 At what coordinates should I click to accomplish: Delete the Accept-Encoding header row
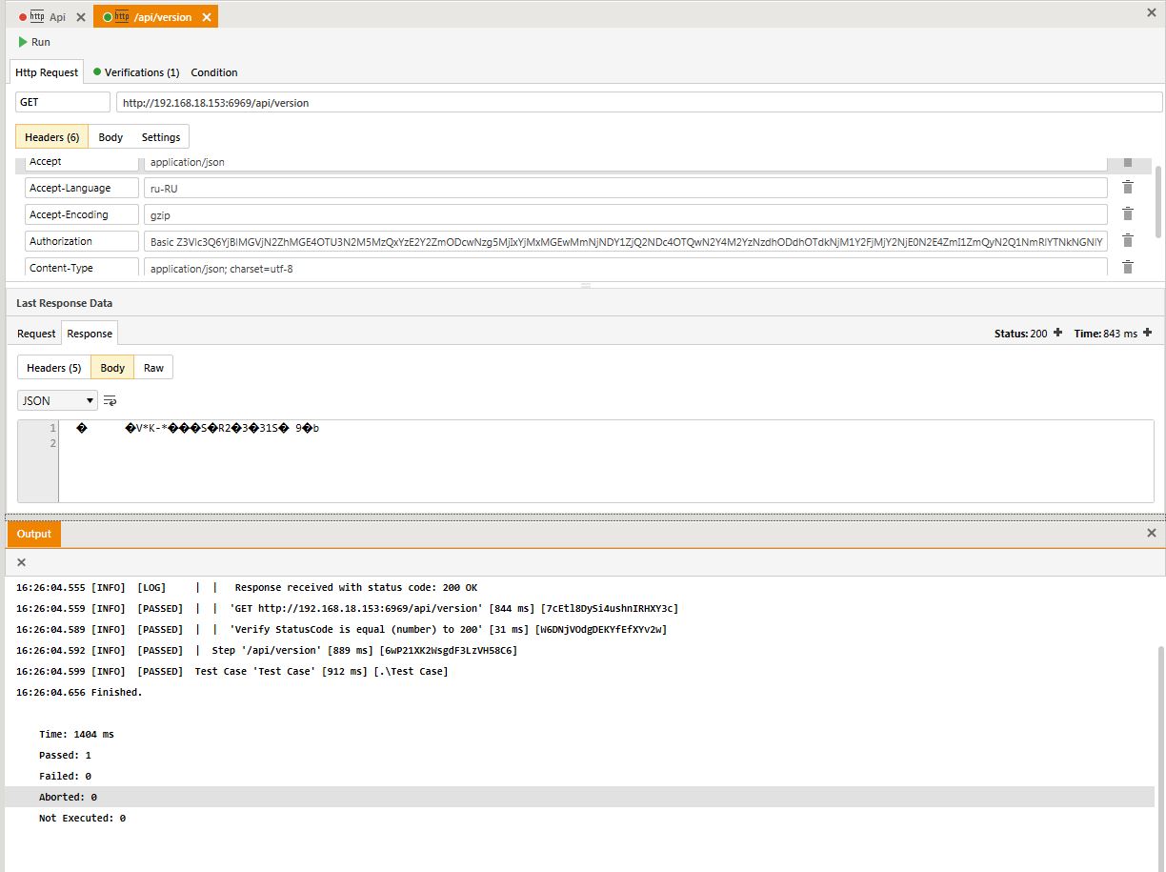pyautogui.click(x=1127, y=214)
